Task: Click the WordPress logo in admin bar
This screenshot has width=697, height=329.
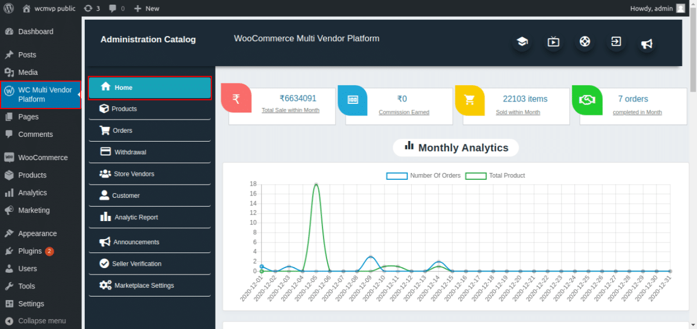Action: (x=10, y=8)
